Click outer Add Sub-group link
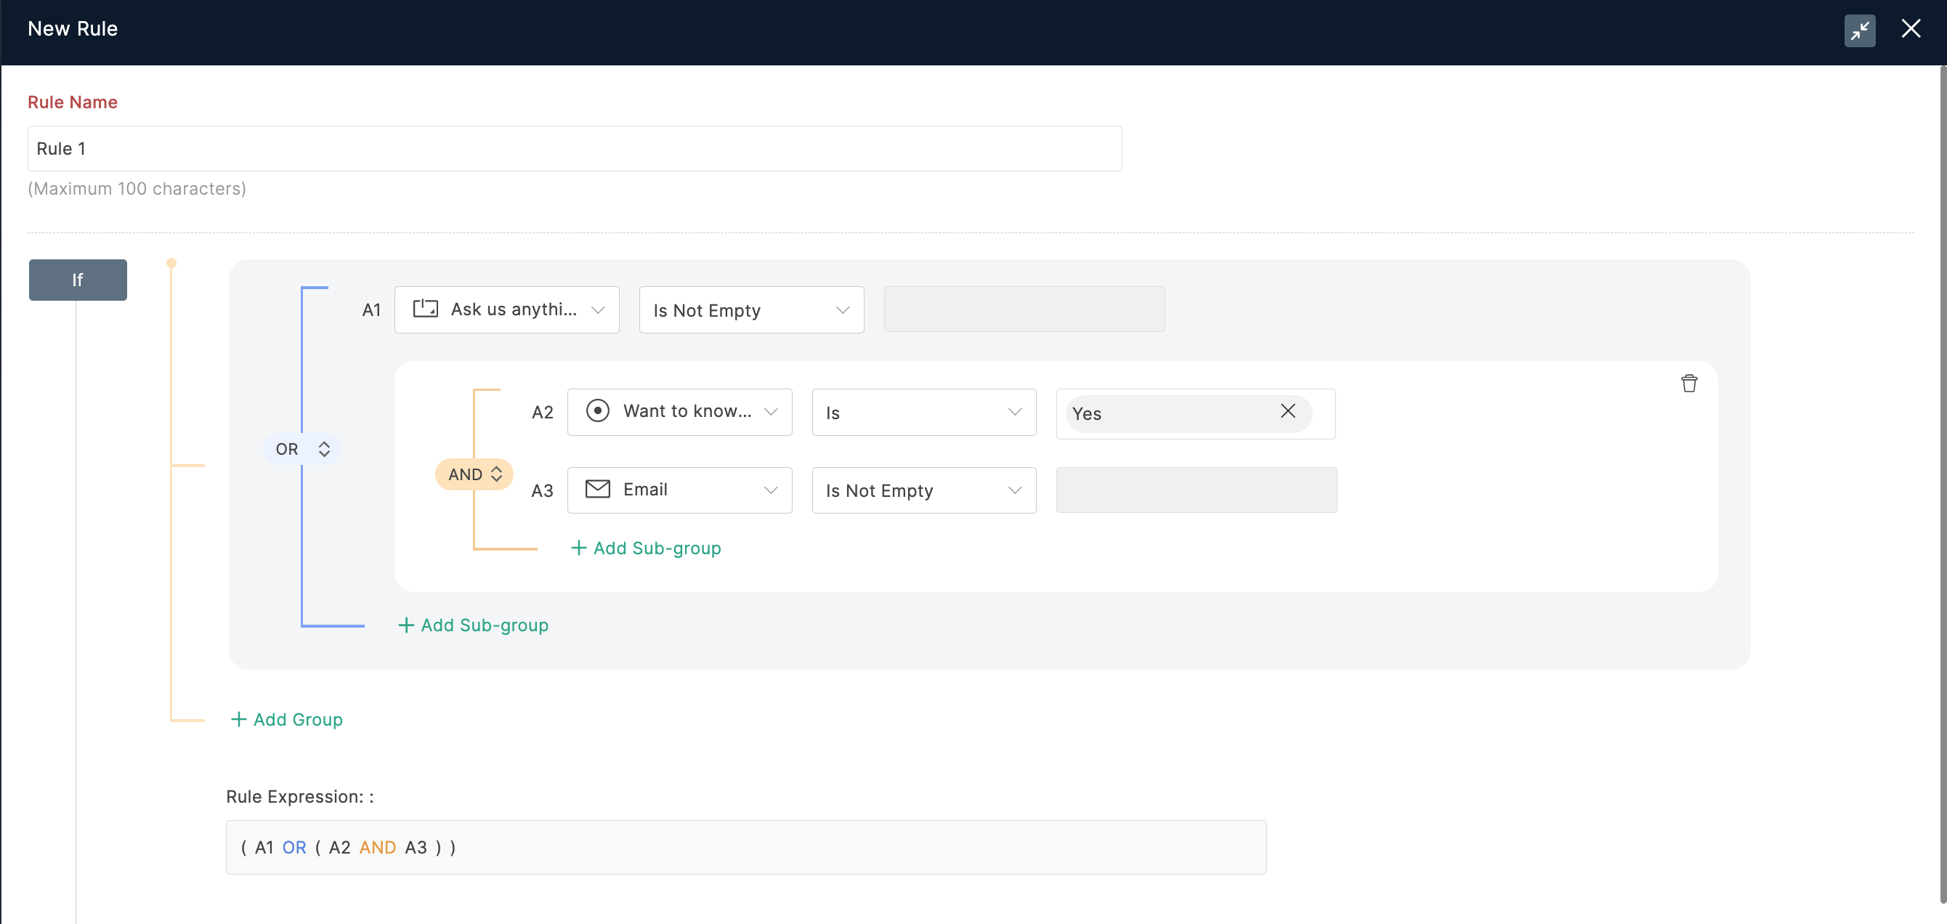Viewport: 1947px width, 924px height. pyautogui.click(x=474, y=625)
